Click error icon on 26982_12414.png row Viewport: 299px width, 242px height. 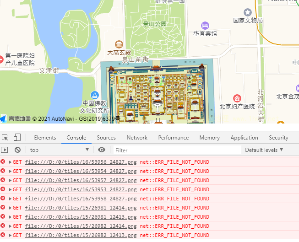[3, 226]
